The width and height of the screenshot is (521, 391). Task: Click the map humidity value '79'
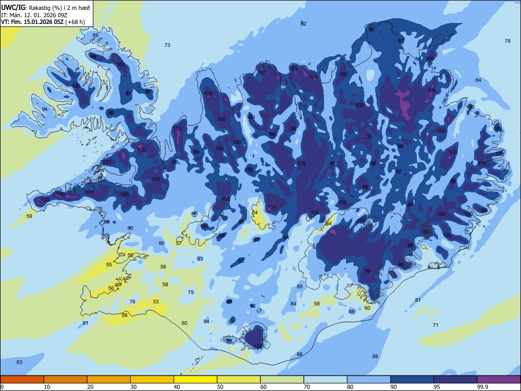tap(191, 292)
